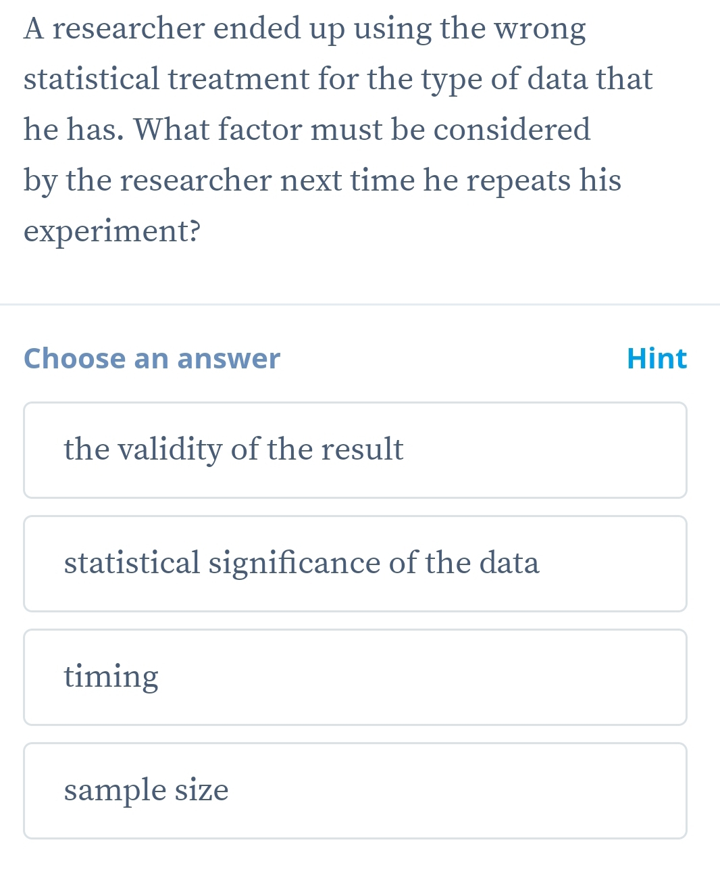Open the Hint link
The width and height of the screenshot is (720, 878).
coord(656,358)
